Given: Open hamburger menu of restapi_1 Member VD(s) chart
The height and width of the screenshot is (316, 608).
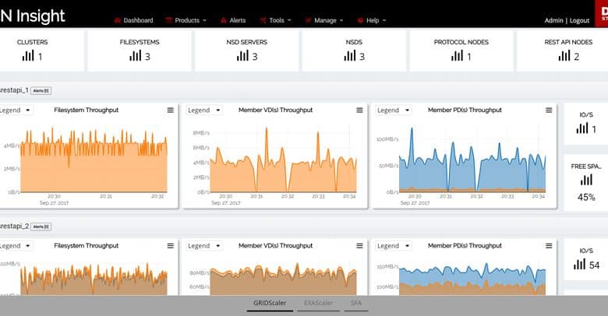Looking at the screenshot, I should click(359, 110).
